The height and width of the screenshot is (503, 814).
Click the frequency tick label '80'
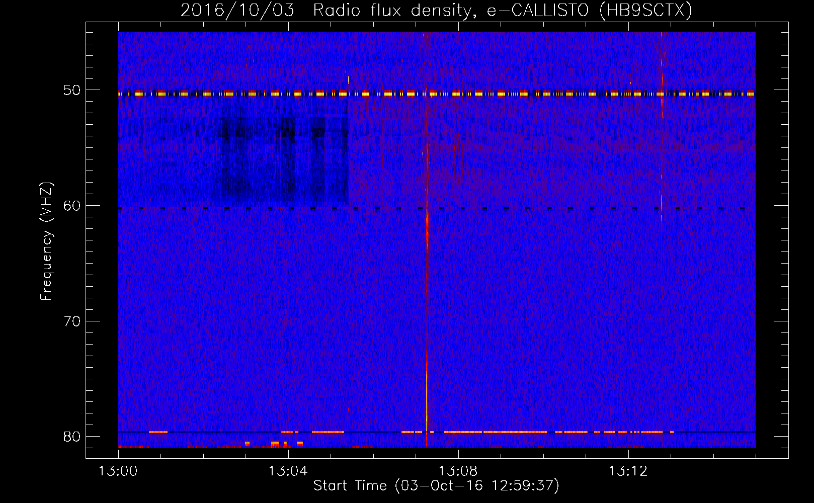(x=72, y=436)
